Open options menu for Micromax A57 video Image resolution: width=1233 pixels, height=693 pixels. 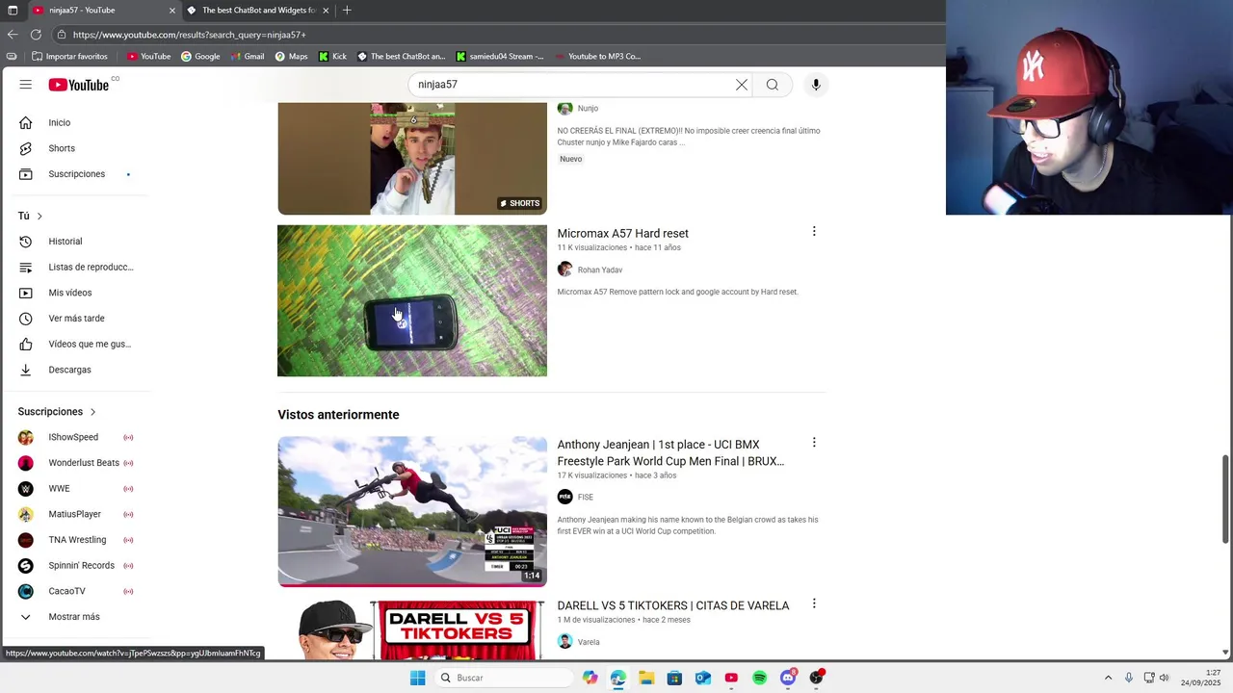click(x=814, y=232)
